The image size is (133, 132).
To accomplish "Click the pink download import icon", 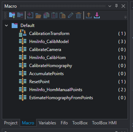I will pos(97,15).
